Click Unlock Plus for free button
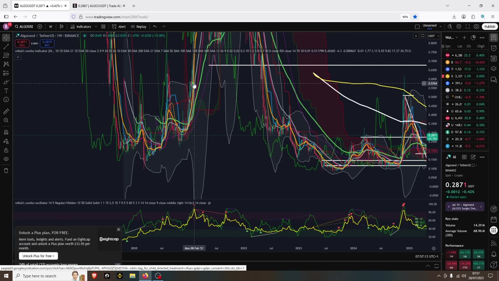This screenshot has height=281, width=499. point(38,256)
